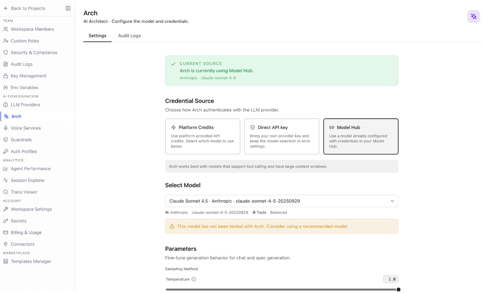
Task: Switch to the Audit Logs tab
Action: pyautogui.click(x=129, y=36)
